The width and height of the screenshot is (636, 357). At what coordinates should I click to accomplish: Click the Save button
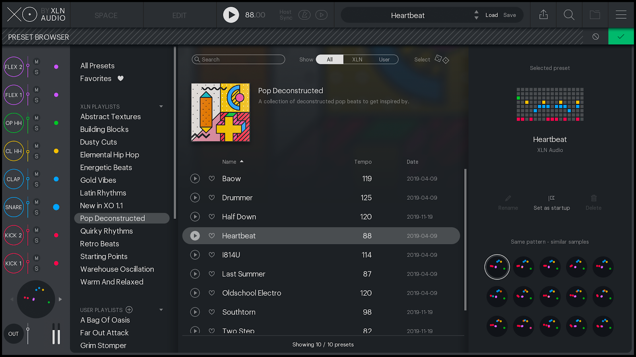point(510,15)
